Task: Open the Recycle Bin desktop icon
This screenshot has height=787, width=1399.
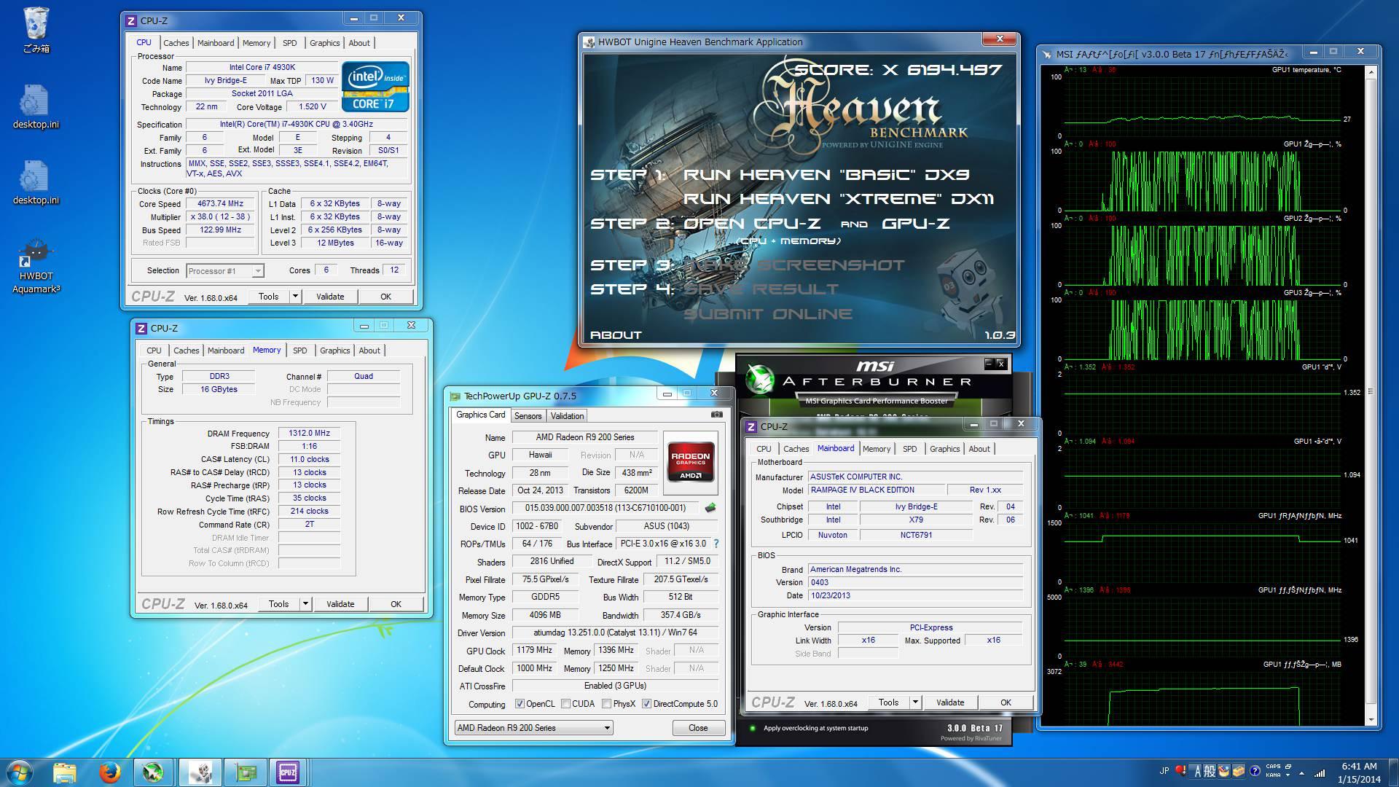Action: 36,29
